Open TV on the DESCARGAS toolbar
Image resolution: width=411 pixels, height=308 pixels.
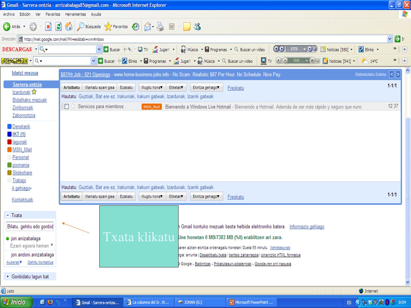[x=143, y=50]
